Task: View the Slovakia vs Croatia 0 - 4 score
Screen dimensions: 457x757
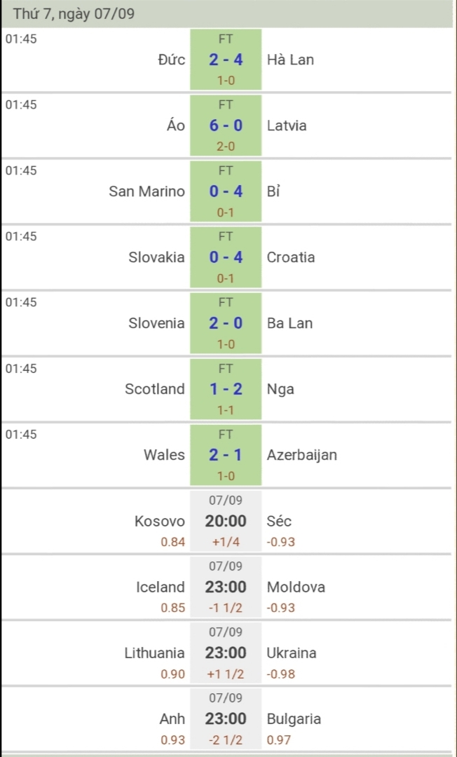Action: (x=226, y=257)
